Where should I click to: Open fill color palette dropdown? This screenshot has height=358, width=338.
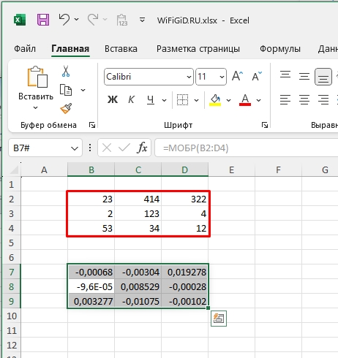coord(228,100)
